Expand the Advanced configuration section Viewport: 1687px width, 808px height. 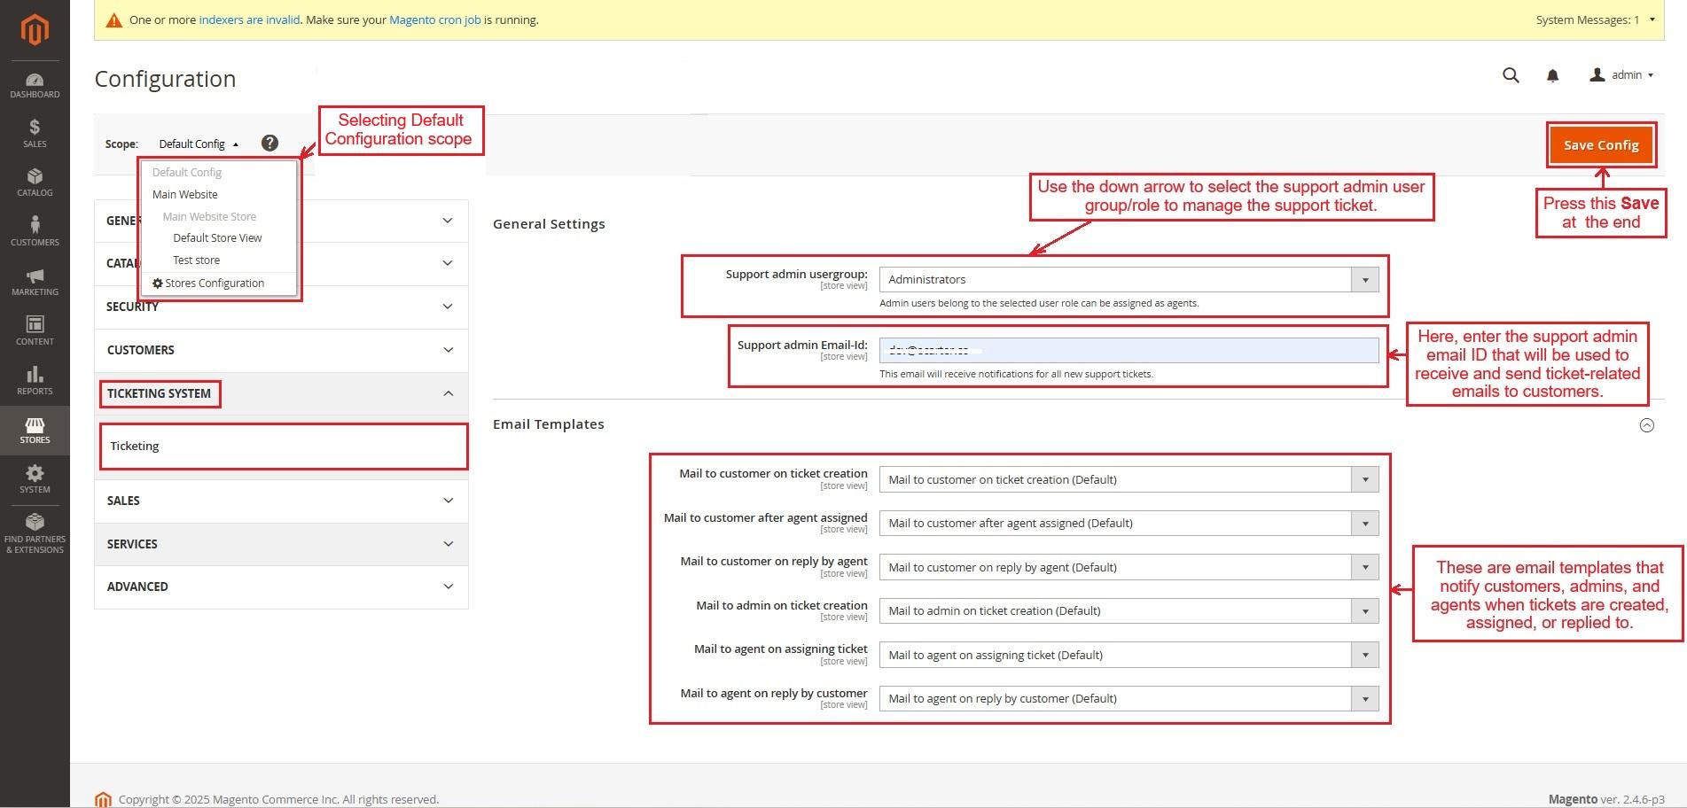(x=281, y=587)
